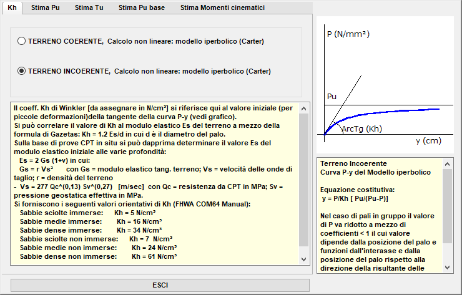Click inside the Kh Winkler description text
The width and height of the screenshot is (462, 295).
point(154,183)
